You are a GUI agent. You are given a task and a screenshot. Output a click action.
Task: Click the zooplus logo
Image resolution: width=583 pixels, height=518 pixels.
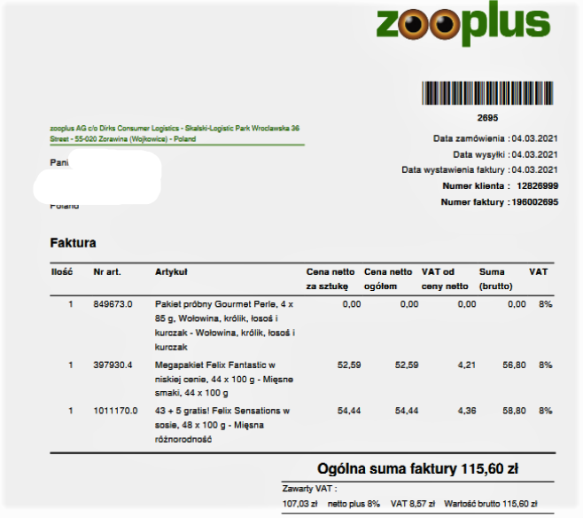(463, 27)
